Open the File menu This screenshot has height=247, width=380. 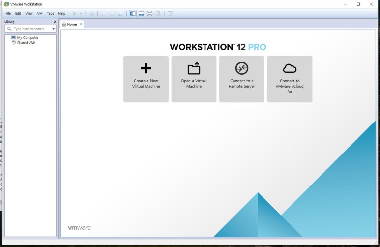pyautogui.click(x=8, y=14)
